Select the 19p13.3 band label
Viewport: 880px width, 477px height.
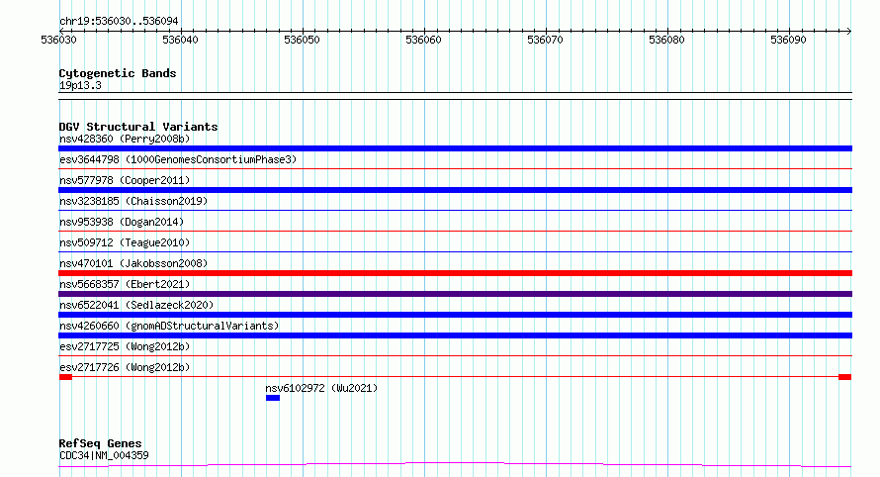pyautogui.click(x=80, y=85)
